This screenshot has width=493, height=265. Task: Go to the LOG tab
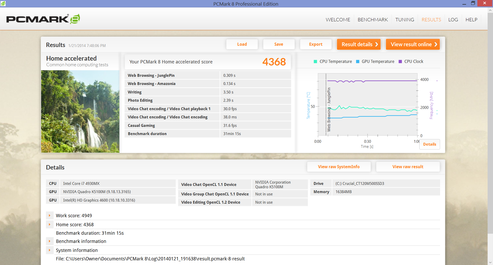[453, 20]
